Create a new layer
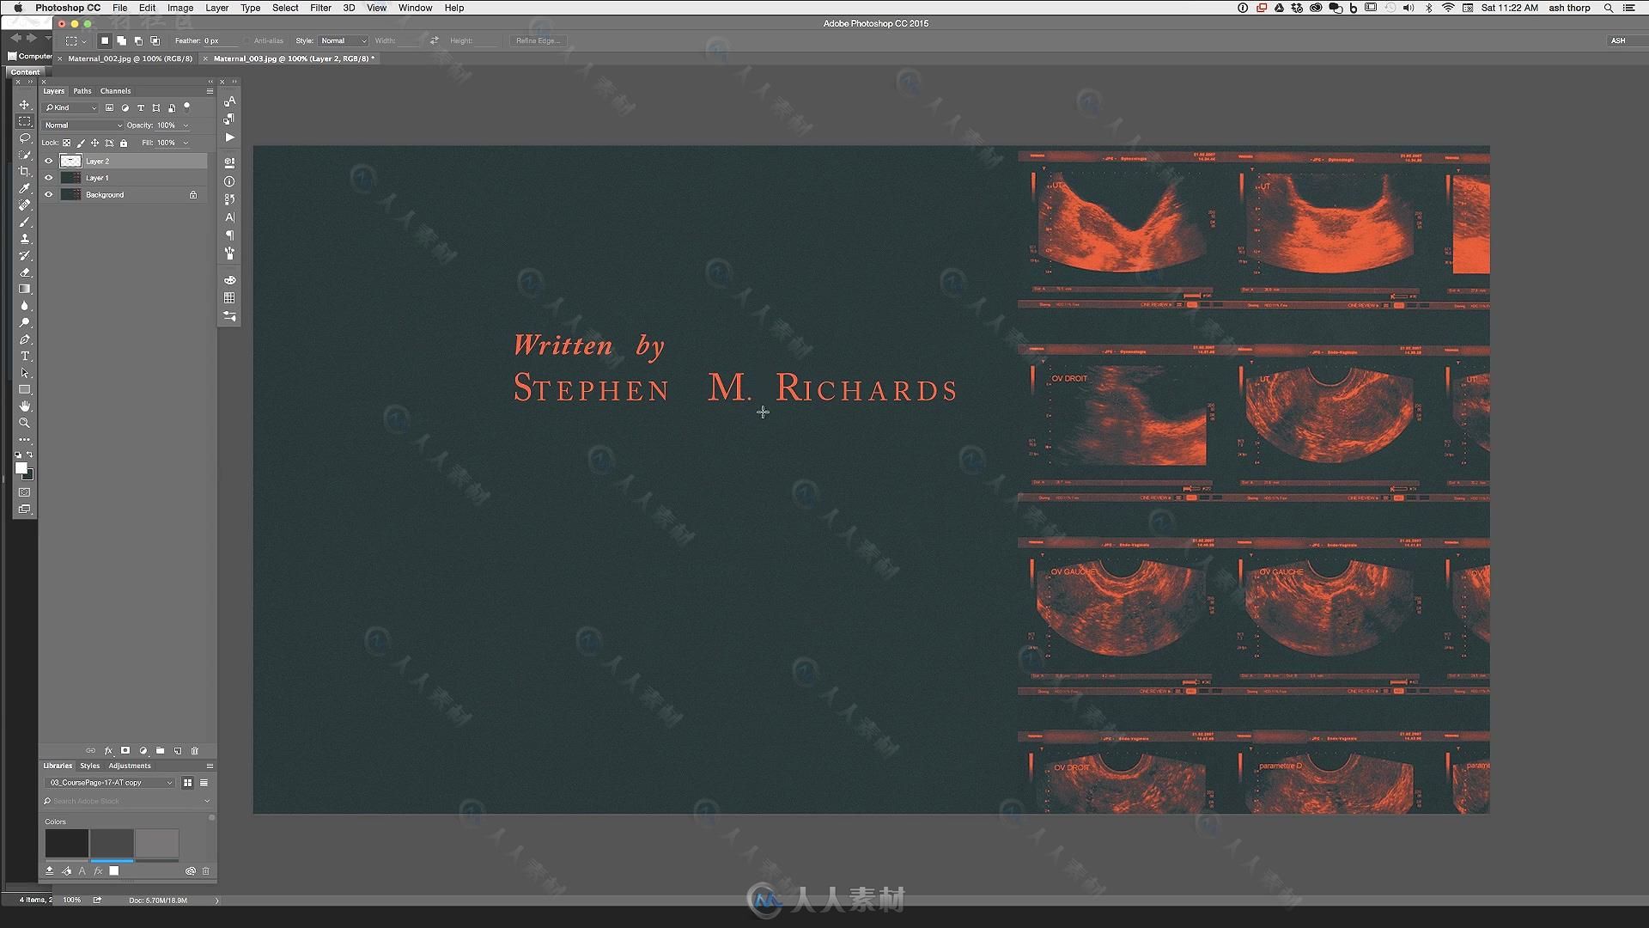Screen dimensions: 1649x928 178,750
